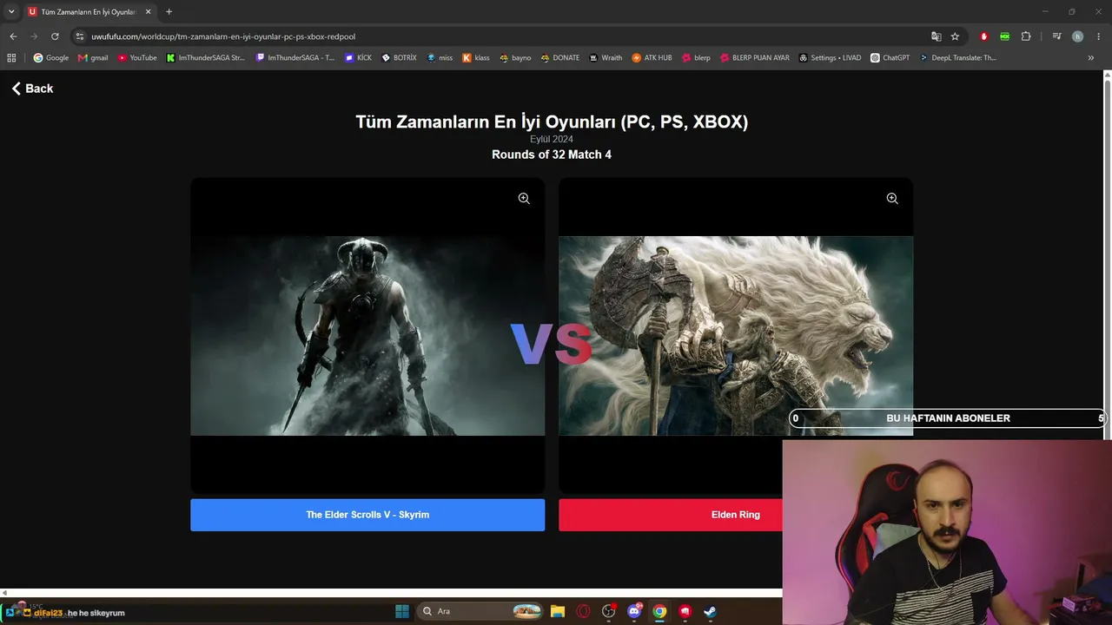The width and height of the screenshot is (1112, 625).
Task: Click the BU HAFTANIN ABONELER goal bar
Action: point(948,418)
